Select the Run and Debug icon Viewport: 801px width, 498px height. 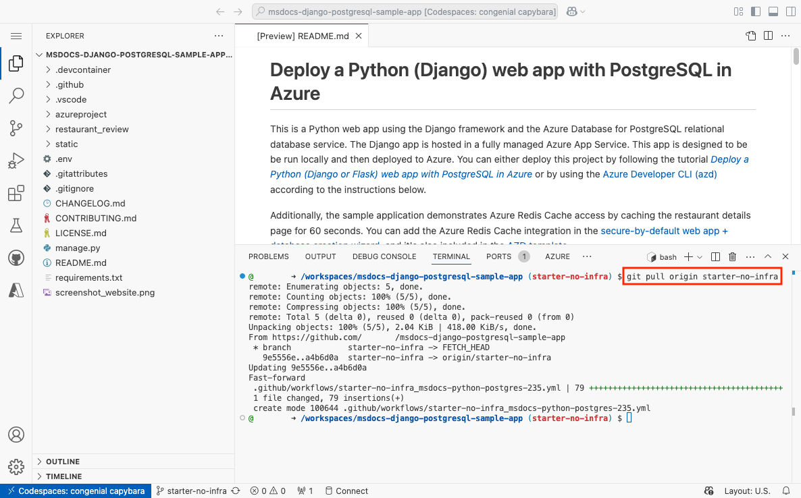pos(16,161)
